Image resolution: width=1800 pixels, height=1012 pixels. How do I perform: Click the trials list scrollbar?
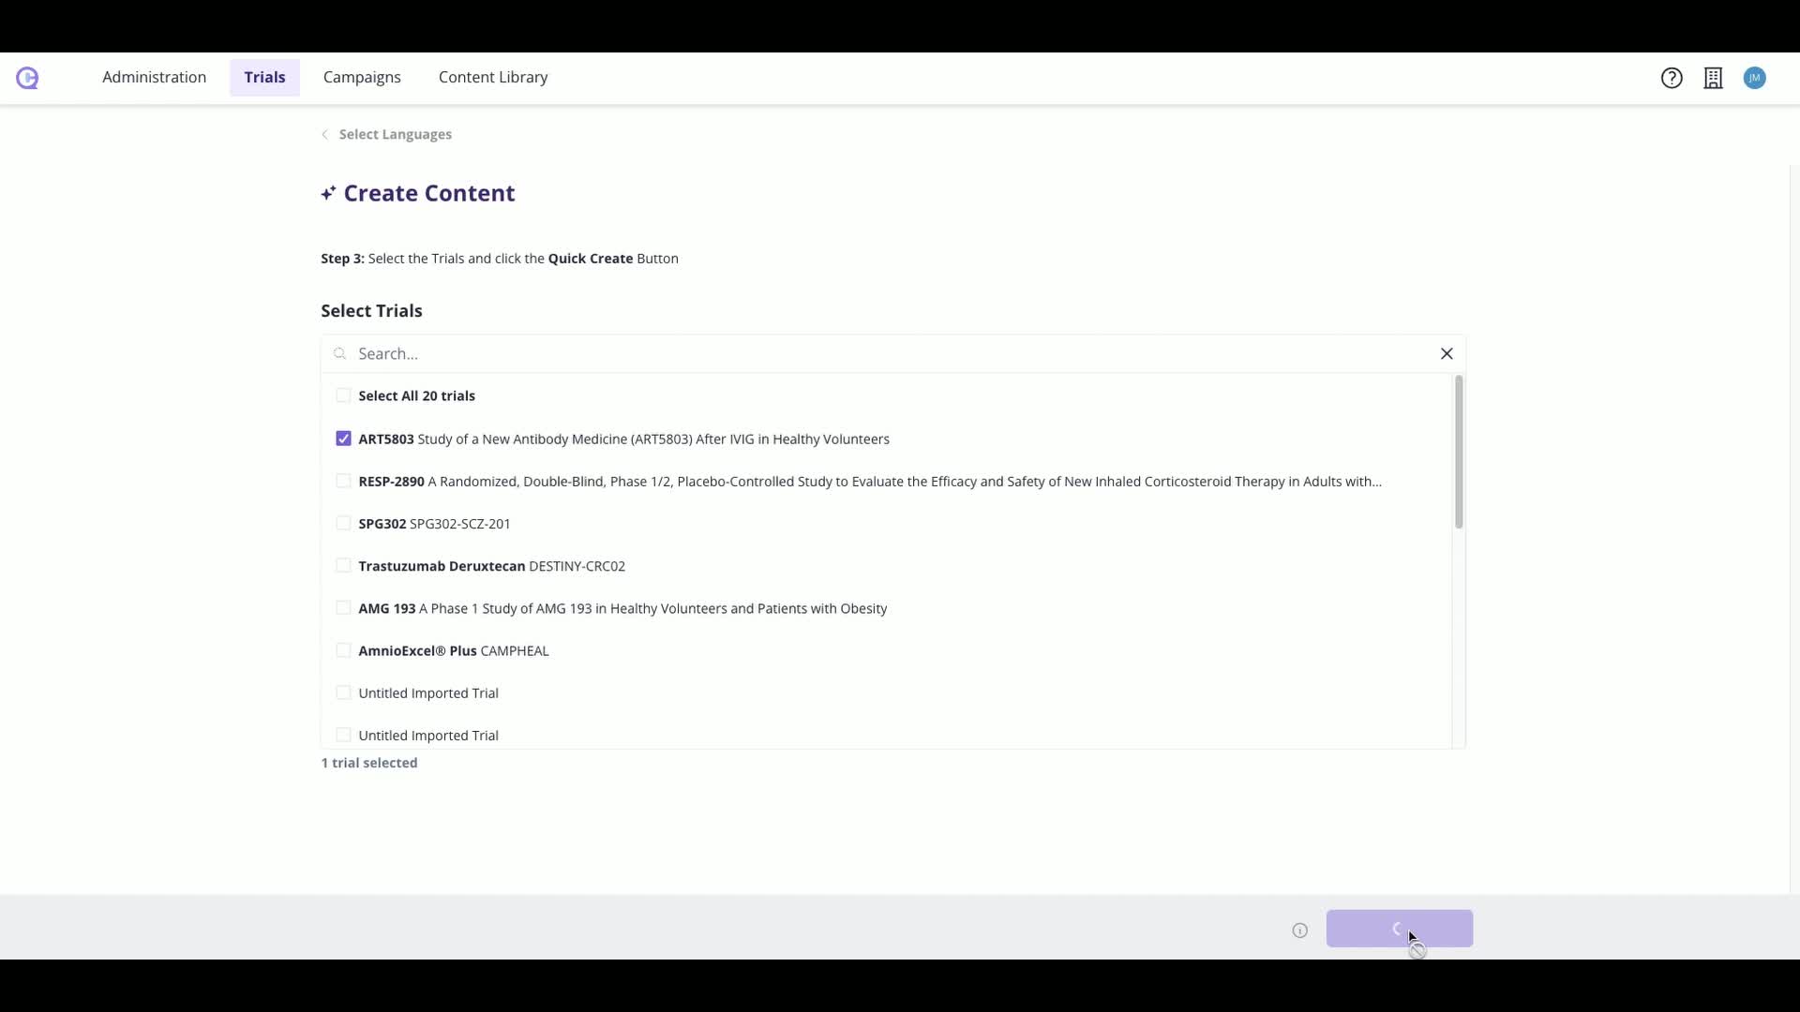[x=1459, y=452]
